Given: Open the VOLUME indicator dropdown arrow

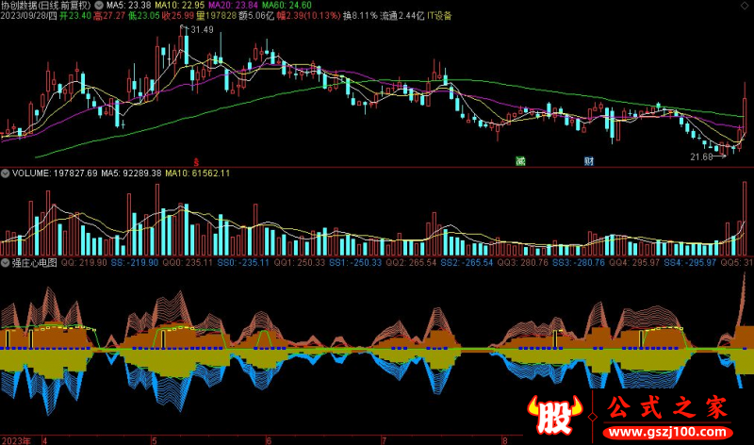Looking at the screenshot, I should (5, 173).
